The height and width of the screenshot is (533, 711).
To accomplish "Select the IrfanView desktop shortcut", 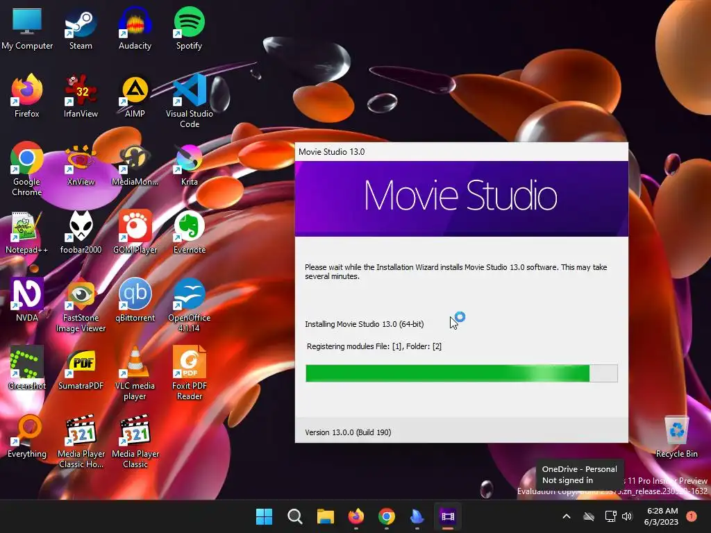I will [x=81, y=96].
